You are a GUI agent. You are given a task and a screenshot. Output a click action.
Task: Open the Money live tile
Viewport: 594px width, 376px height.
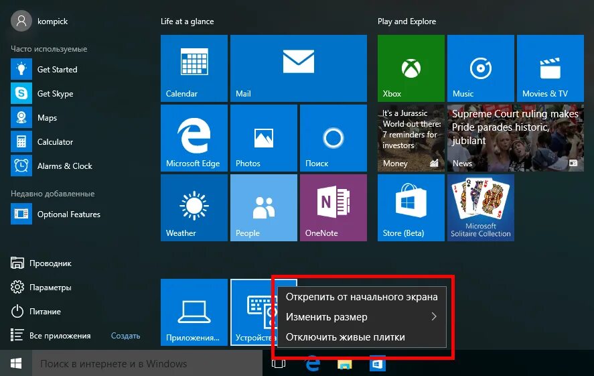[x=411, y=138]
